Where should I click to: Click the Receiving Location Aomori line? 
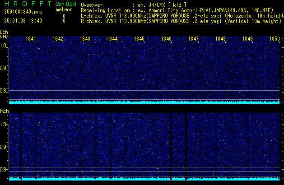(177, 10)
